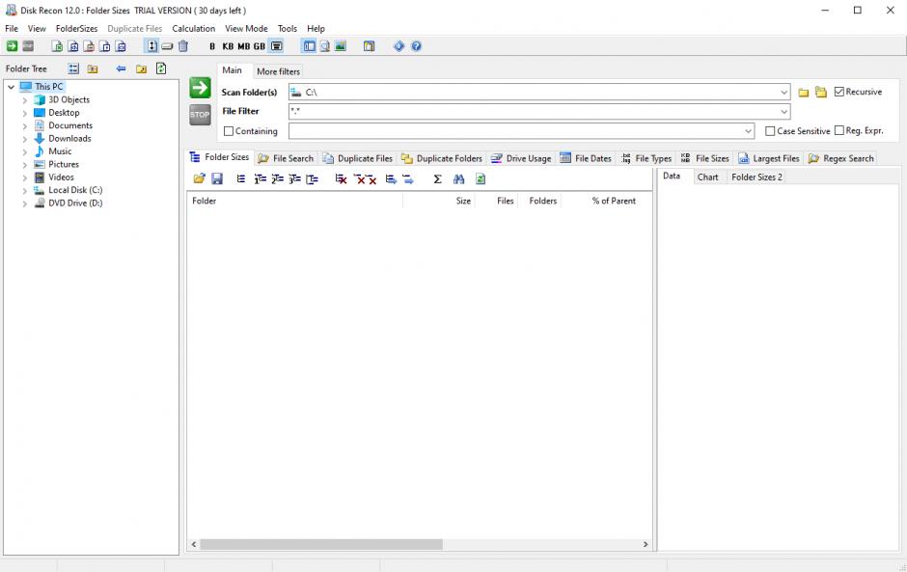Click the large gray STOP button

pyautogui.click(x=200, y=115)
